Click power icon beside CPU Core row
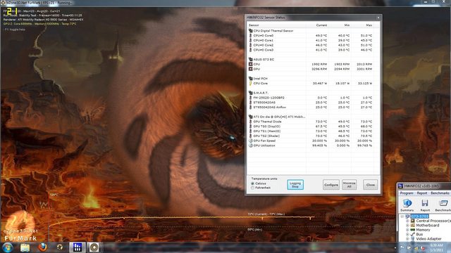 click(251, 83)
